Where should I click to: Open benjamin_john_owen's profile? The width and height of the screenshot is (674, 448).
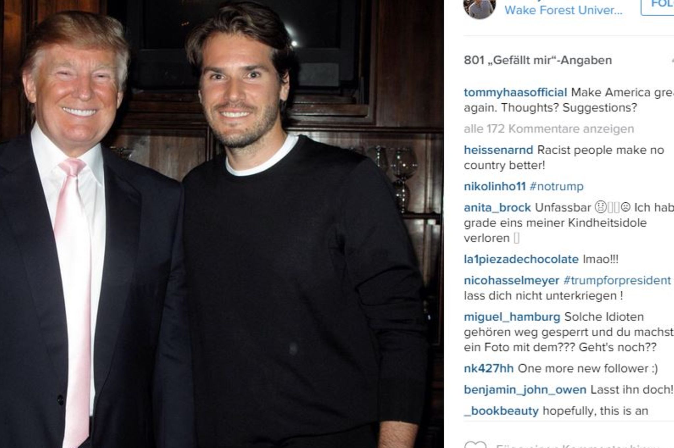point(525,390)
